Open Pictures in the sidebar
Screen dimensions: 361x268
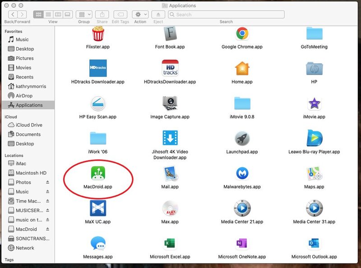pos(28,58)
